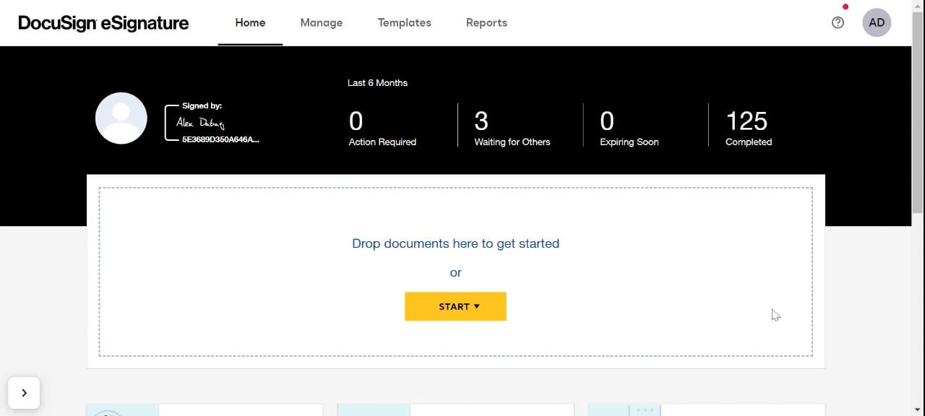Open the START dropdown button

coord(455,306)
